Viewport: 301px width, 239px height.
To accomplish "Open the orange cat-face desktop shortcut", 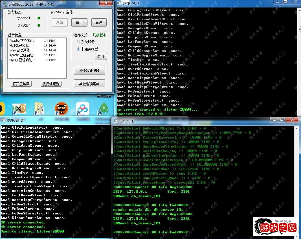I will pyautogui.click(x=61, y=108).
